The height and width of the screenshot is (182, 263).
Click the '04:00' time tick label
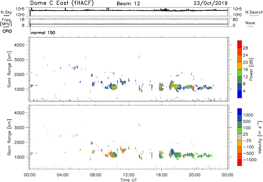click(63, 175)
